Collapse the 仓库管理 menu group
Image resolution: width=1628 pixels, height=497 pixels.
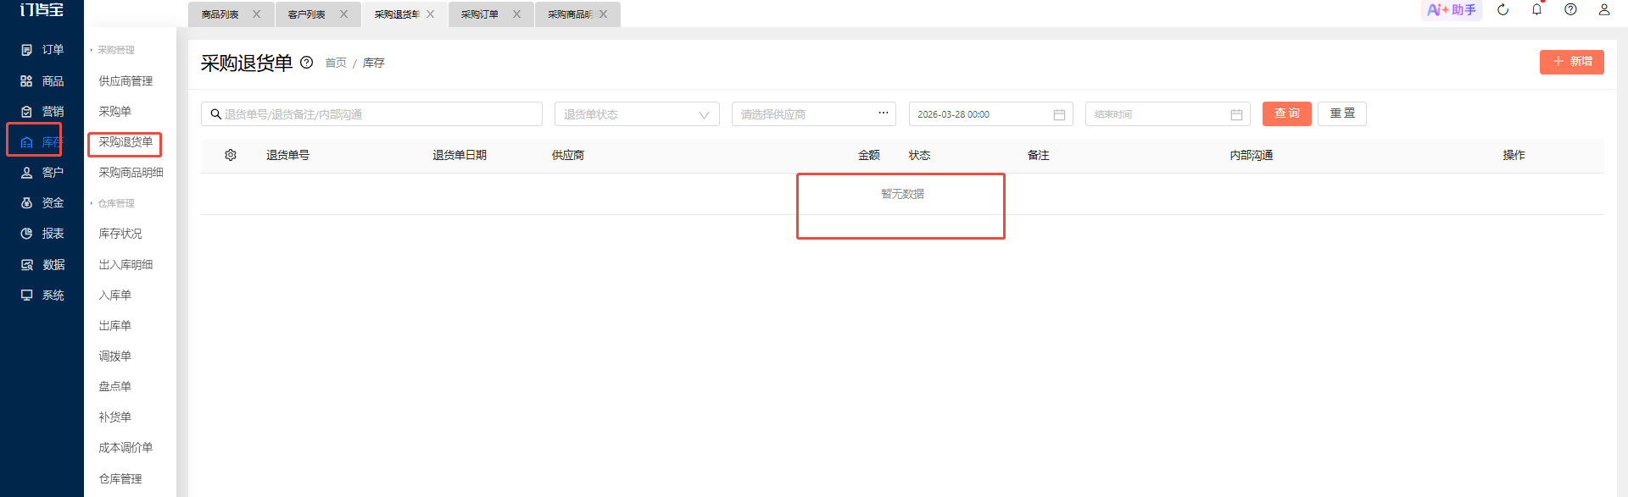point(113,203)
